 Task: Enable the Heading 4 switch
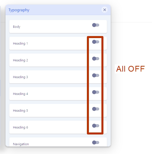pos(96,92)
